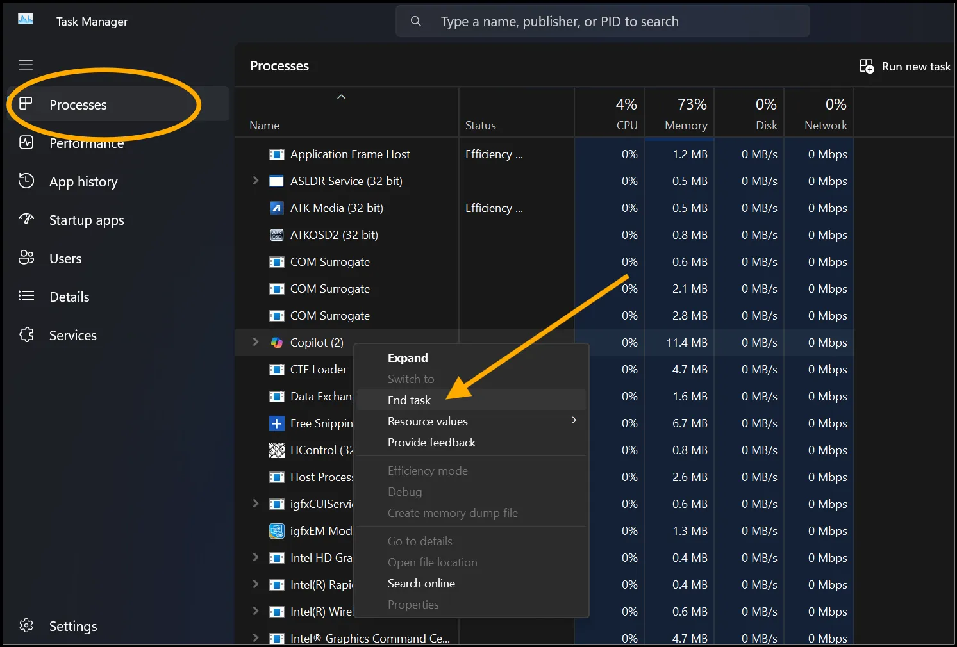Toggle the Name column sort arrow
Image resolution: width=957 pixels, height=647 pixels.
click(x=341, y=96)
